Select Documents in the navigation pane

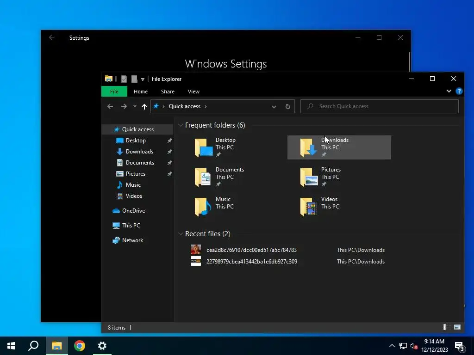coord(140,163)
